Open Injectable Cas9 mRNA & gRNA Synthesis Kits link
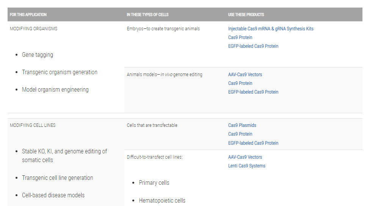 [271, 29]
